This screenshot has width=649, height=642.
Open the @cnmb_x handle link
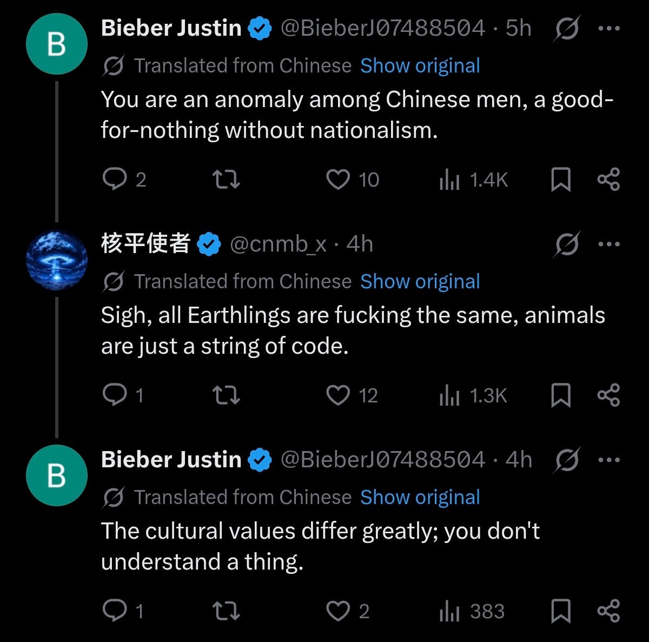278,244
